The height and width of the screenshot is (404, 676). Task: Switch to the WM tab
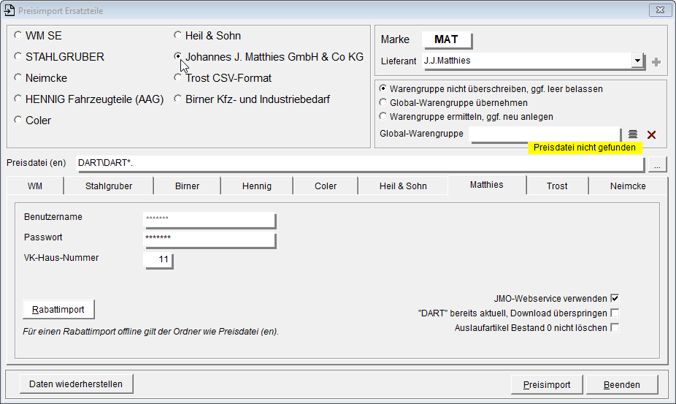coord(35,186)
